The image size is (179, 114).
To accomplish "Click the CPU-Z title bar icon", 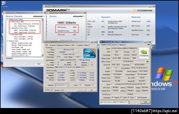I will tap(45, 42).
